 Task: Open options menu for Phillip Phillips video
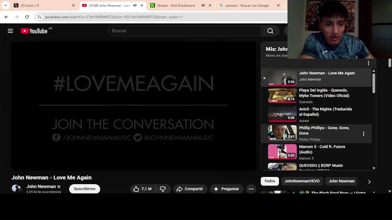364,134
